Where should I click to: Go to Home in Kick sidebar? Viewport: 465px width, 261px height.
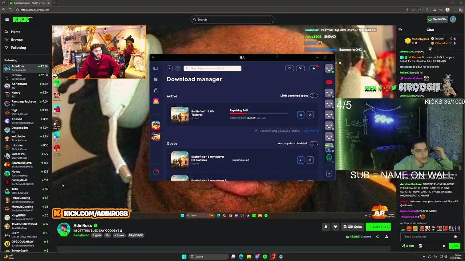click(x=16, y=32)
